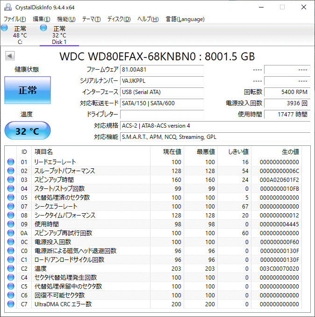Click status orb for 08 シークタイムパフォーマンス
The width and height of the screenshot is (315, 317).
pos(11,216)
